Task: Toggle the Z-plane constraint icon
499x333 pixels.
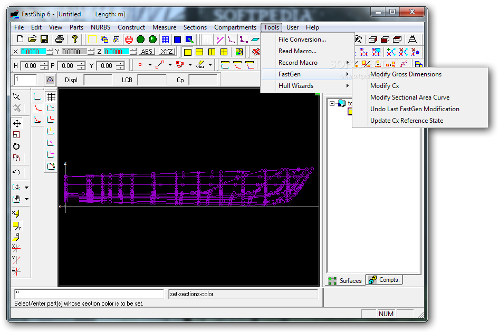Action: coord(16,237)
